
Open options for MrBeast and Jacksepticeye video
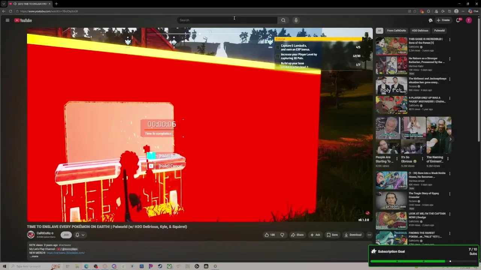point(450,79)
